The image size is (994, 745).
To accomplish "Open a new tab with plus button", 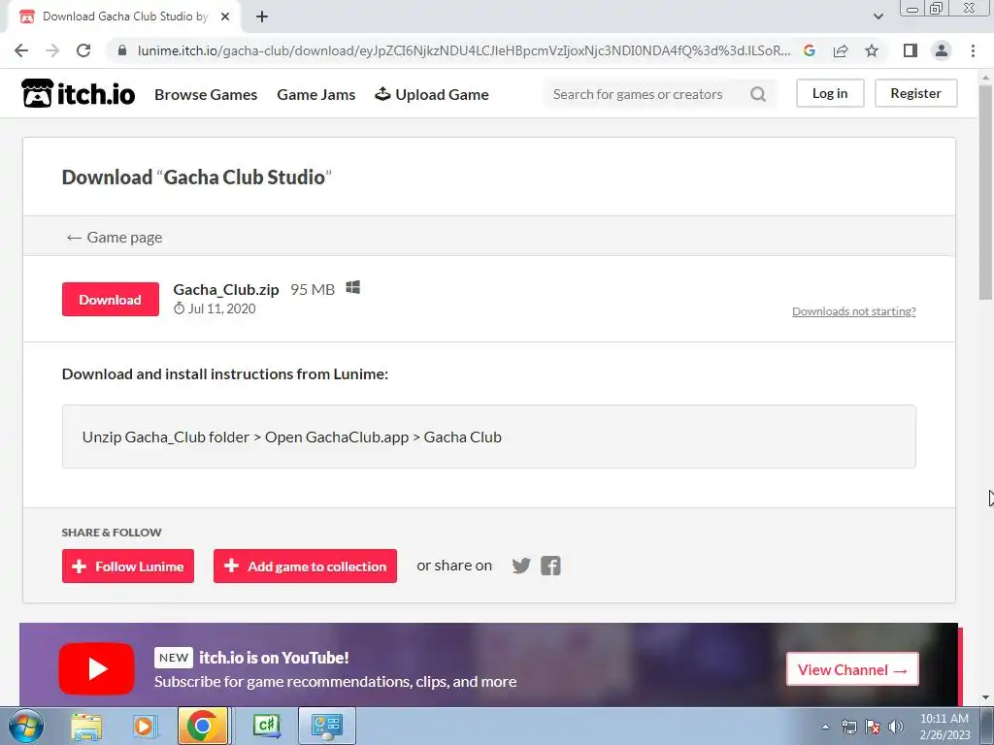I will [262, 16].
